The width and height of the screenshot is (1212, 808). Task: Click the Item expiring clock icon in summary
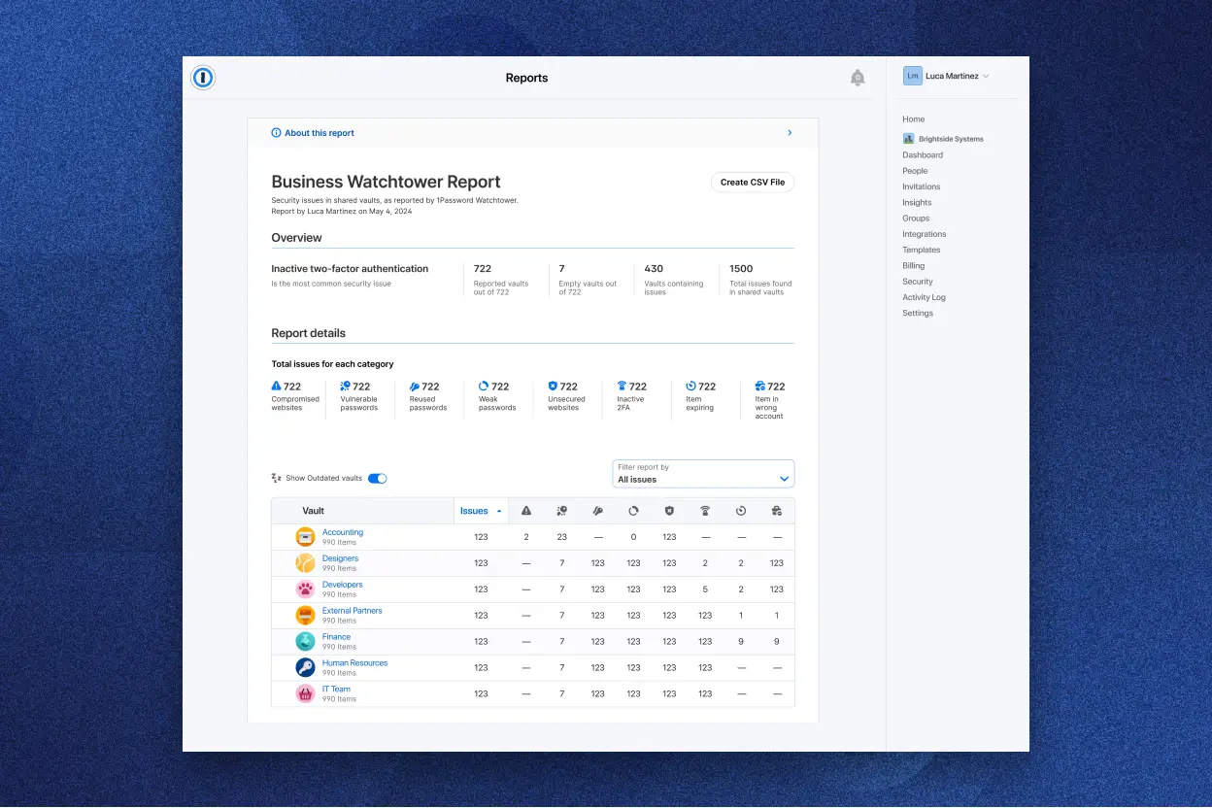point(691,386)
